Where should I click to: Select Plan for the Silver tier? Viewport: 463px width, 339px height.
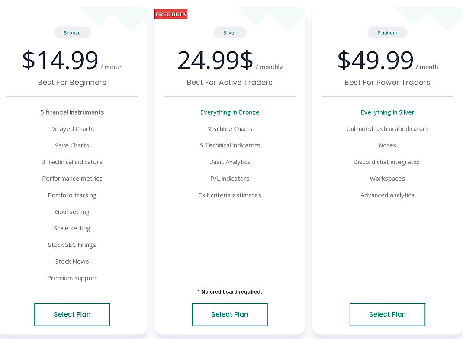pyautogui.click(x=230, y=314)
